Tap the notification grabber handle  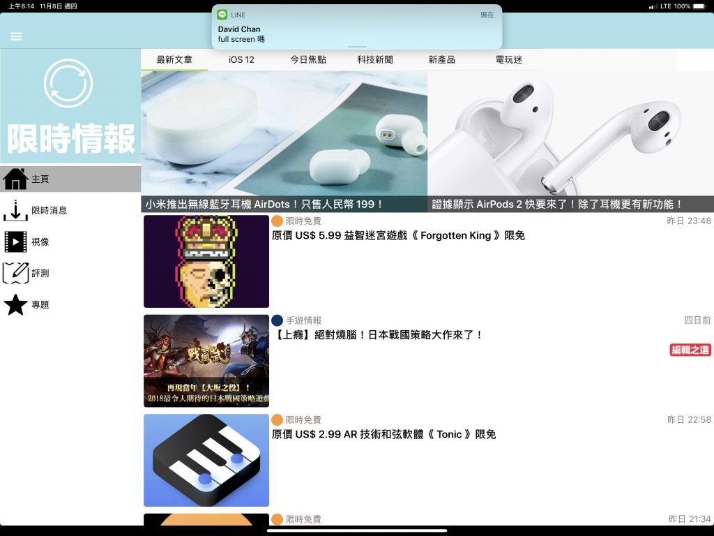pyautogui.click(x=357, y=47)
